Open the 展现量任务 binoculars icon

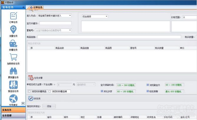(x=13, y=71)
